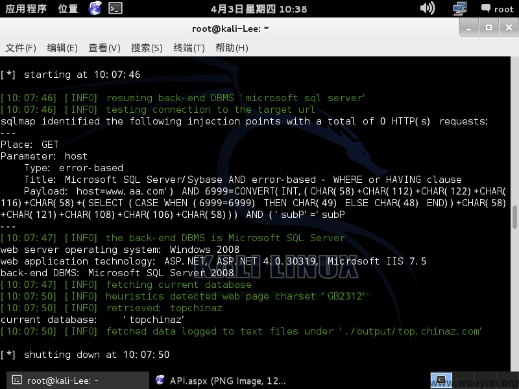This screenshot has width=519, height=389.
Task: Click the 'Place: GET' line
Action: (29, 145)
